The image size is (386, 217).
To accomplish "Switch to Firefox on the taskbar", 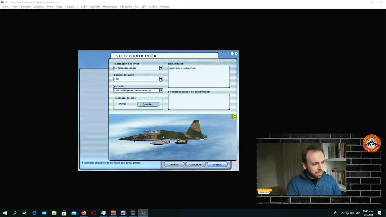I will pyautogui.click(x=84, y=213).
